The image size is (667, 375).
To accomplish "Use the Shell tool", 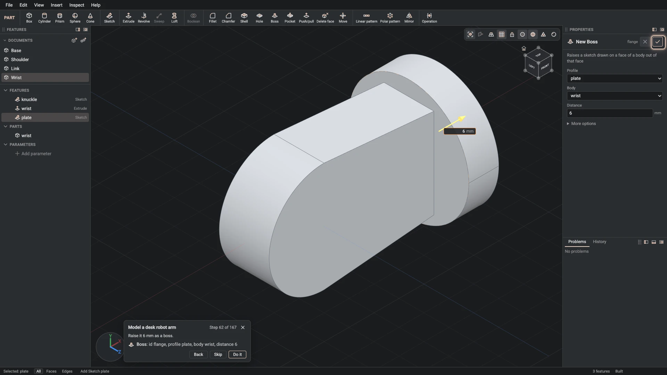I will pos(244,18).
